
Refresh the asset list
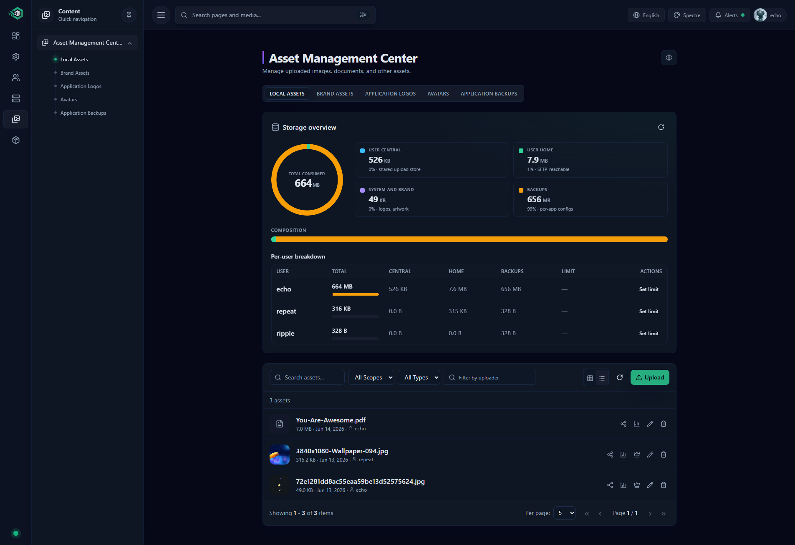pyautogui.click(x=620, y=377)
